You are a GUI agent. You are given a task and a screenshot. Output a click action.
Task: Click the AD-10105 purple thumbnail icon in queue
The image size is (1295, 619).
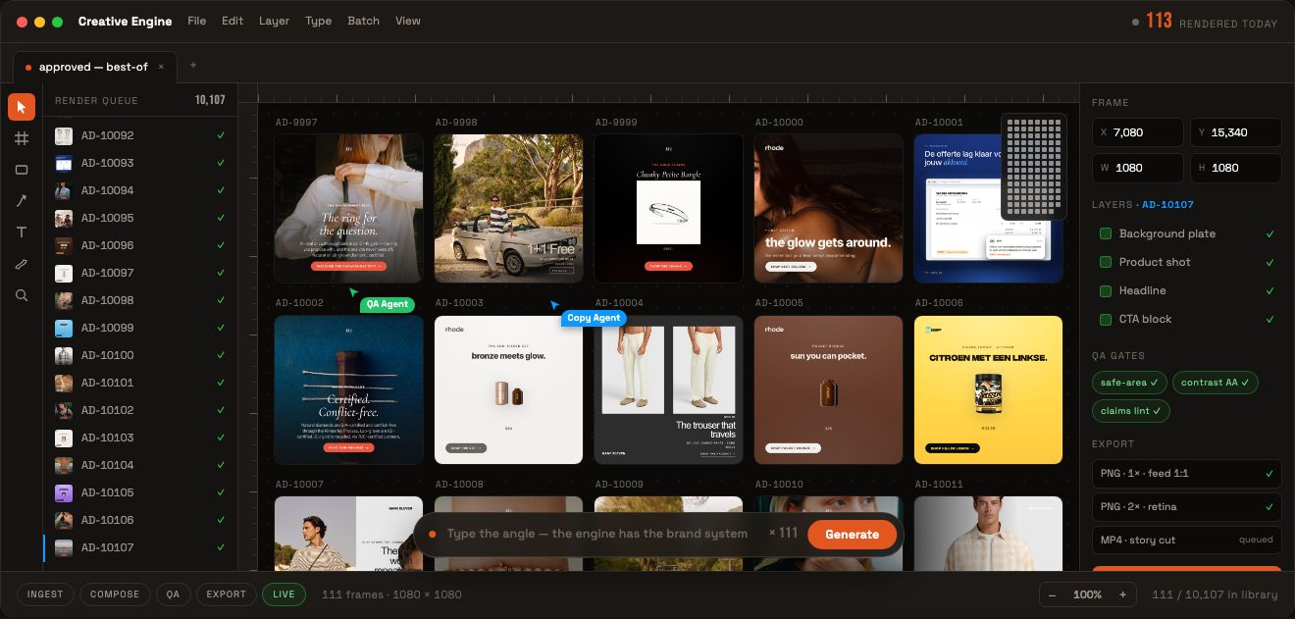pos(64,492)
